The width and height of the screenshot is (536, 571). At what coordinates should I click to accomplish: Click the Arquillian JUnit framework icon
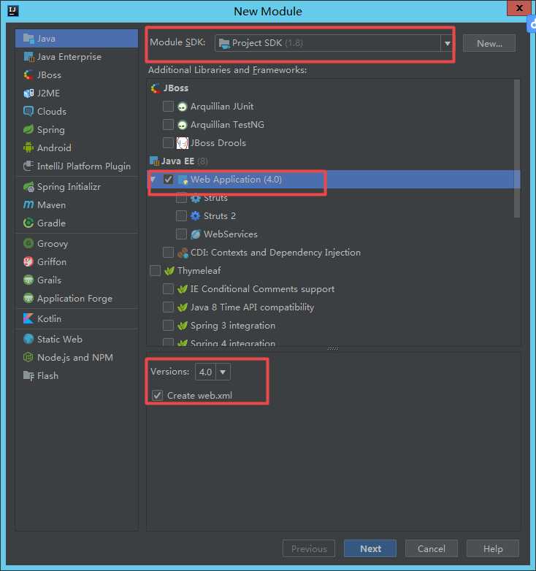pos(182,107)
